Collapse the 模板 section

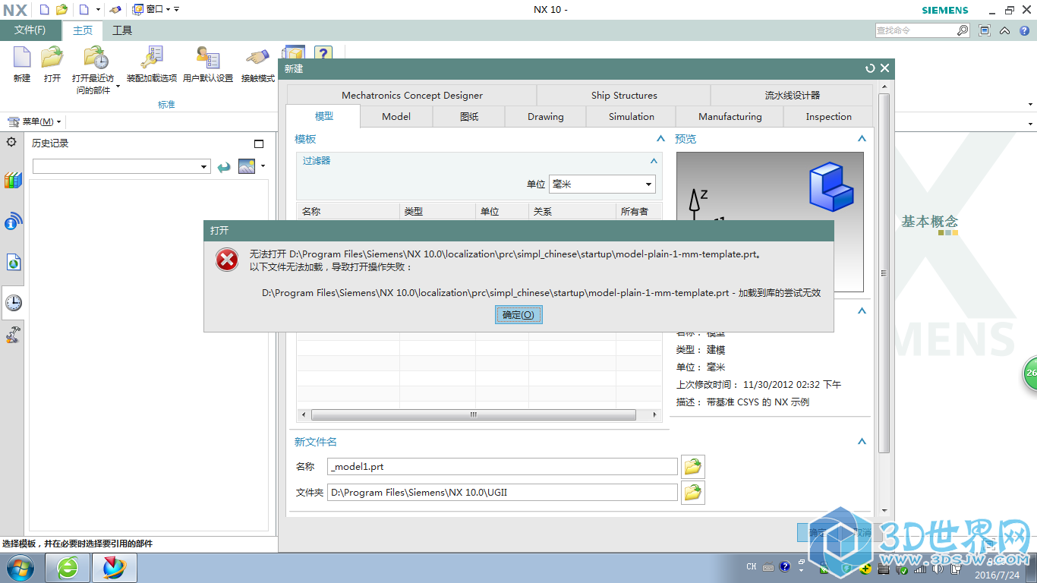(660, 139)
